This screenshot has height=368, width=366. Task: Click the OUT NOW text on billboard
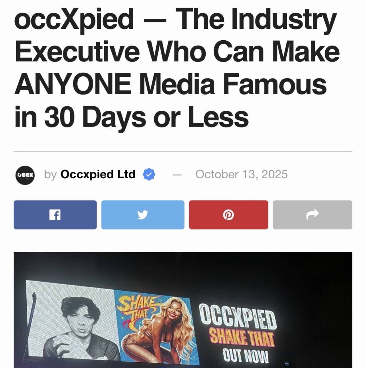coord(246,356)
